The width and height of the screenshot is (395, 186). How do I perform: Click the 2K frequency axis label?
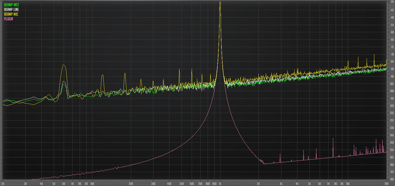tap(258, 183)
